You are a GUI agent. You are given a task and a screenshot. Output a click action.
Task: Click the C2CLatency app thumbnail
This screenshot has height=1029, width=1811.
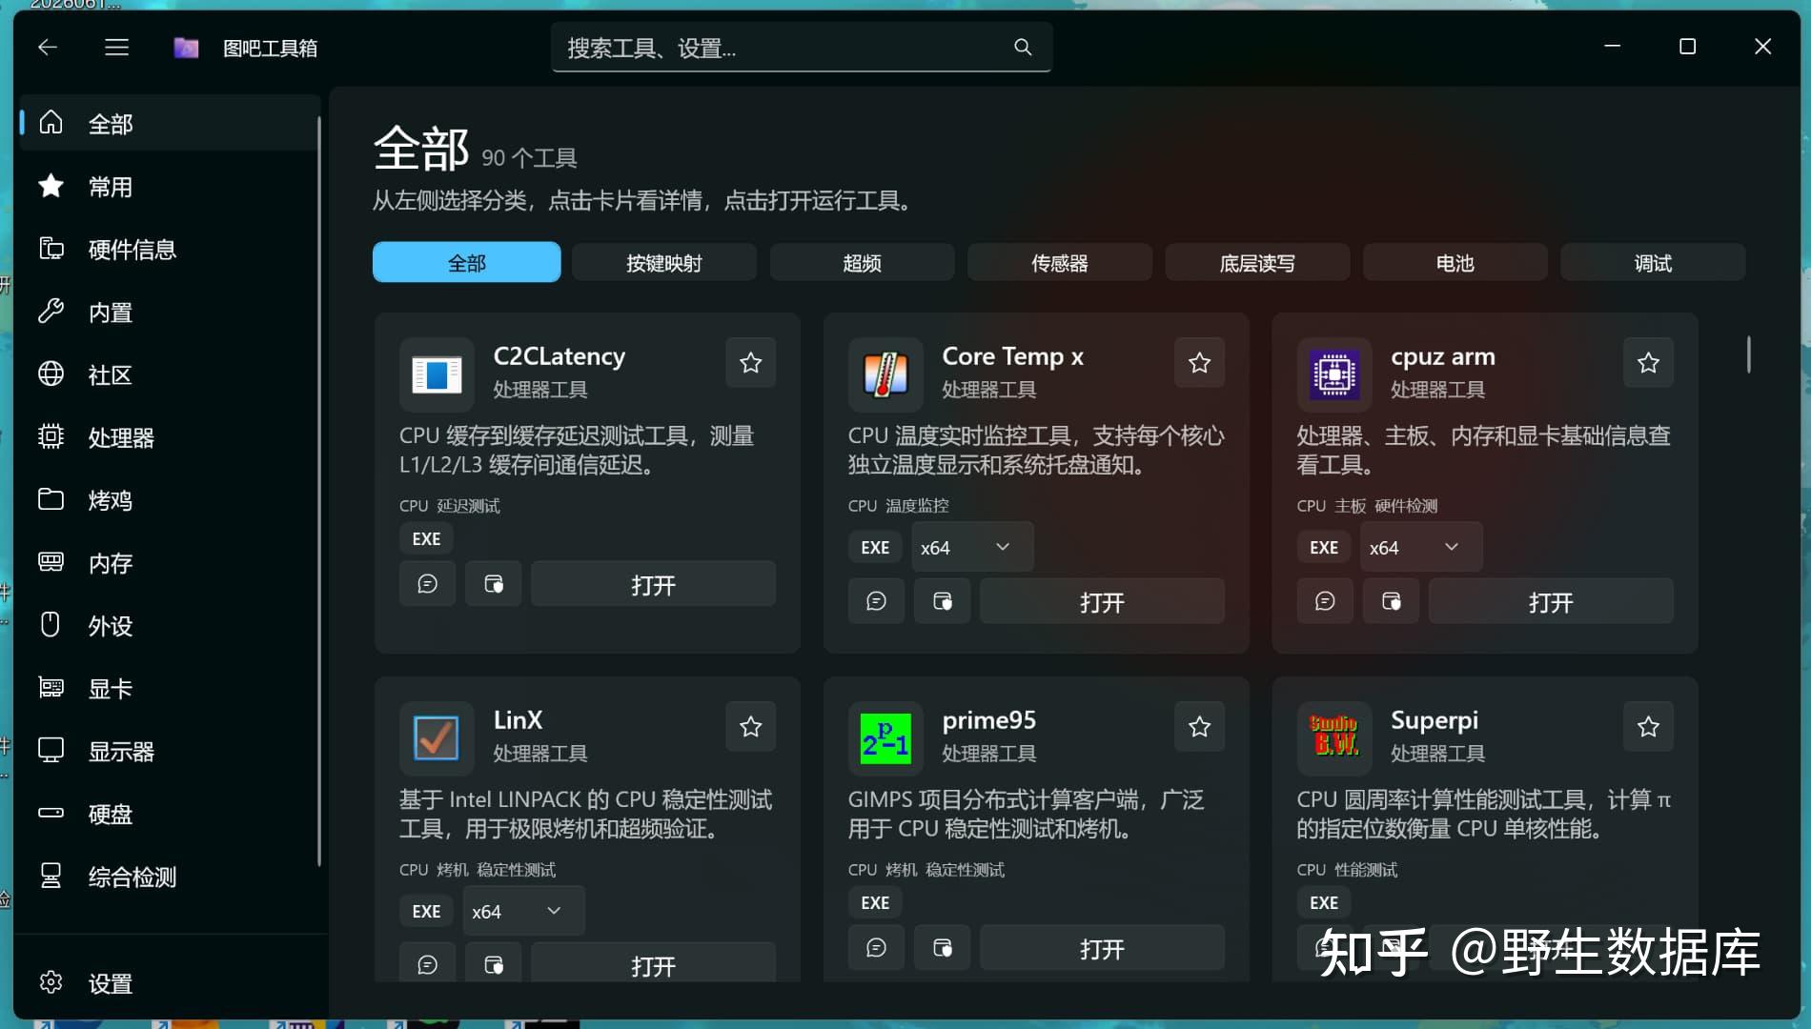(437, 374)
